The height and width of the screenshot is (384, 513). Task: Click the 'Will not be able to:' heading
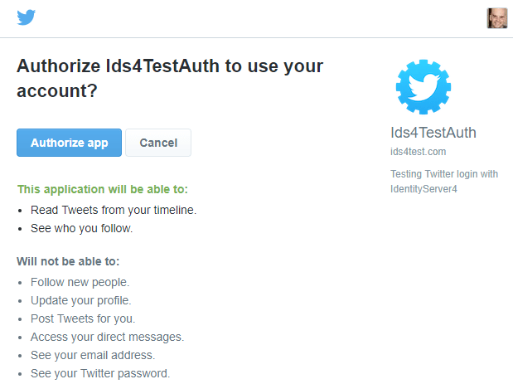click(x=68, y=261)
